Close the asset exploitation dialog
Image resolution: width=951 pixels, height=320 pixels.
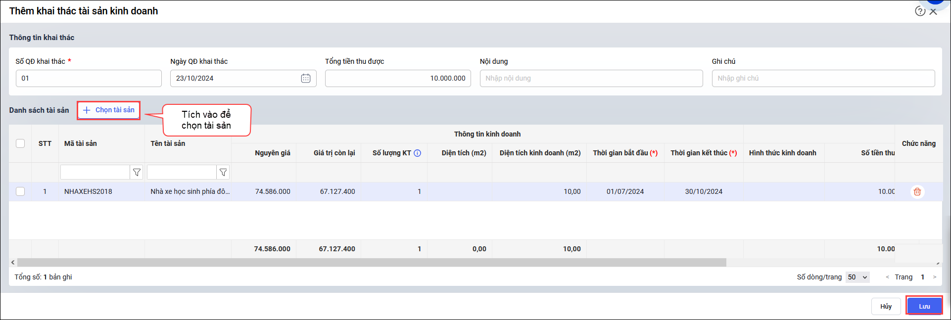point(934,12)
